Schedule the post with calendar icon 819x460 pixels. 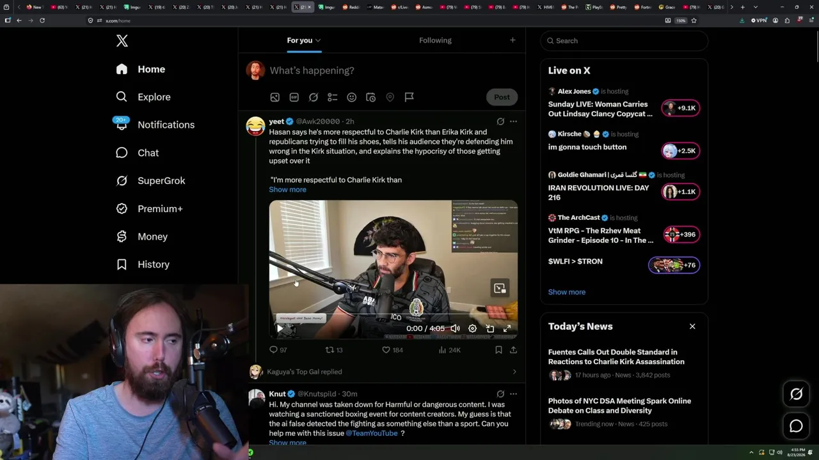coord(370,97)
